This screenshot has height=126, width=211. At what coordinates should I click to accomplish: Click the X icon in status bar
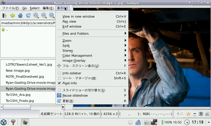point(207,114)
